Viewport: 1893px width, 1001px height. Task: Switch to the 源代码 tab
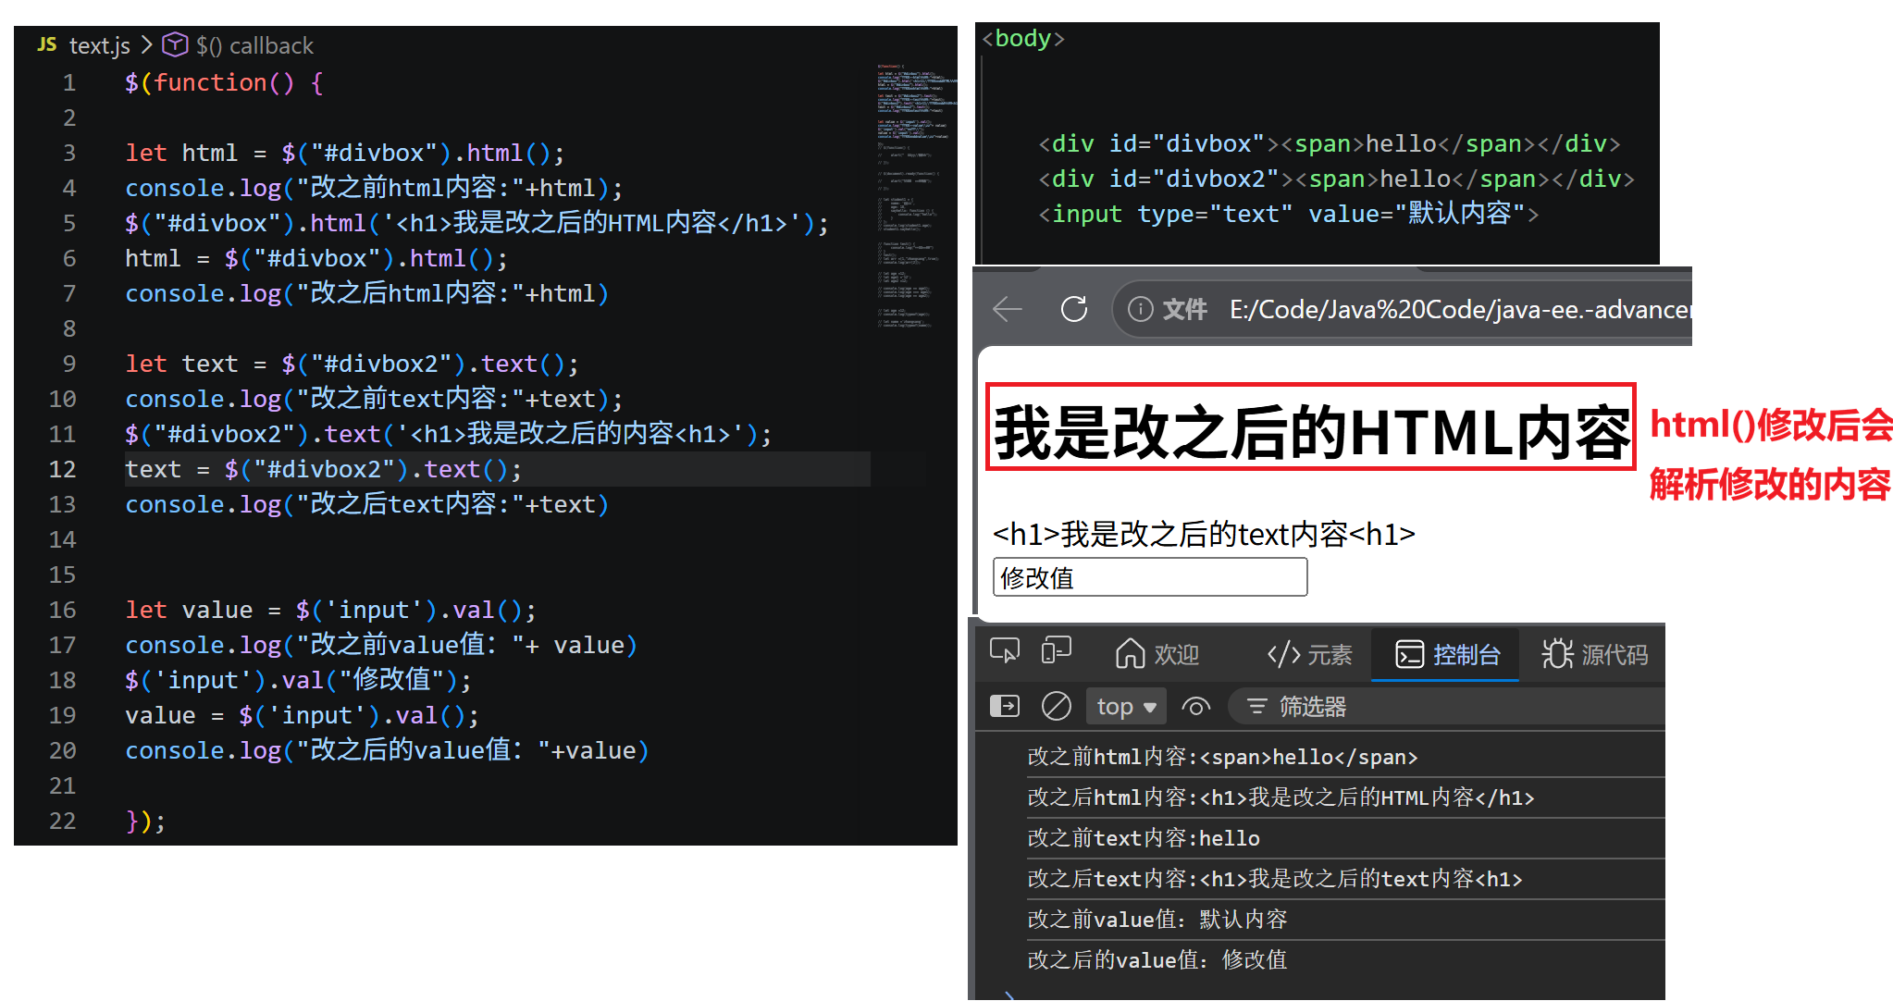[x=1595, y=655]
